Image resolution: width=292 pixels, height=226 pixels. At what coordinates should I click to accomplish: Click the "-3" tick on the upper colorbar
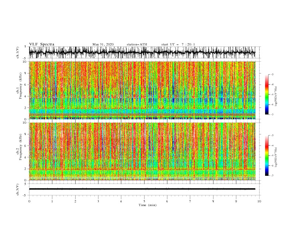272,74
